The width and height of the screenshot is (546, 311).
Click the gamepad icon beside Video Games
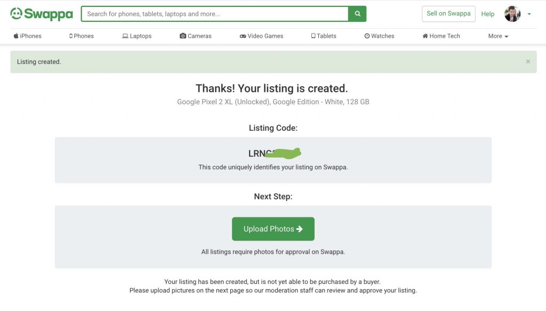tap(243, 36)
